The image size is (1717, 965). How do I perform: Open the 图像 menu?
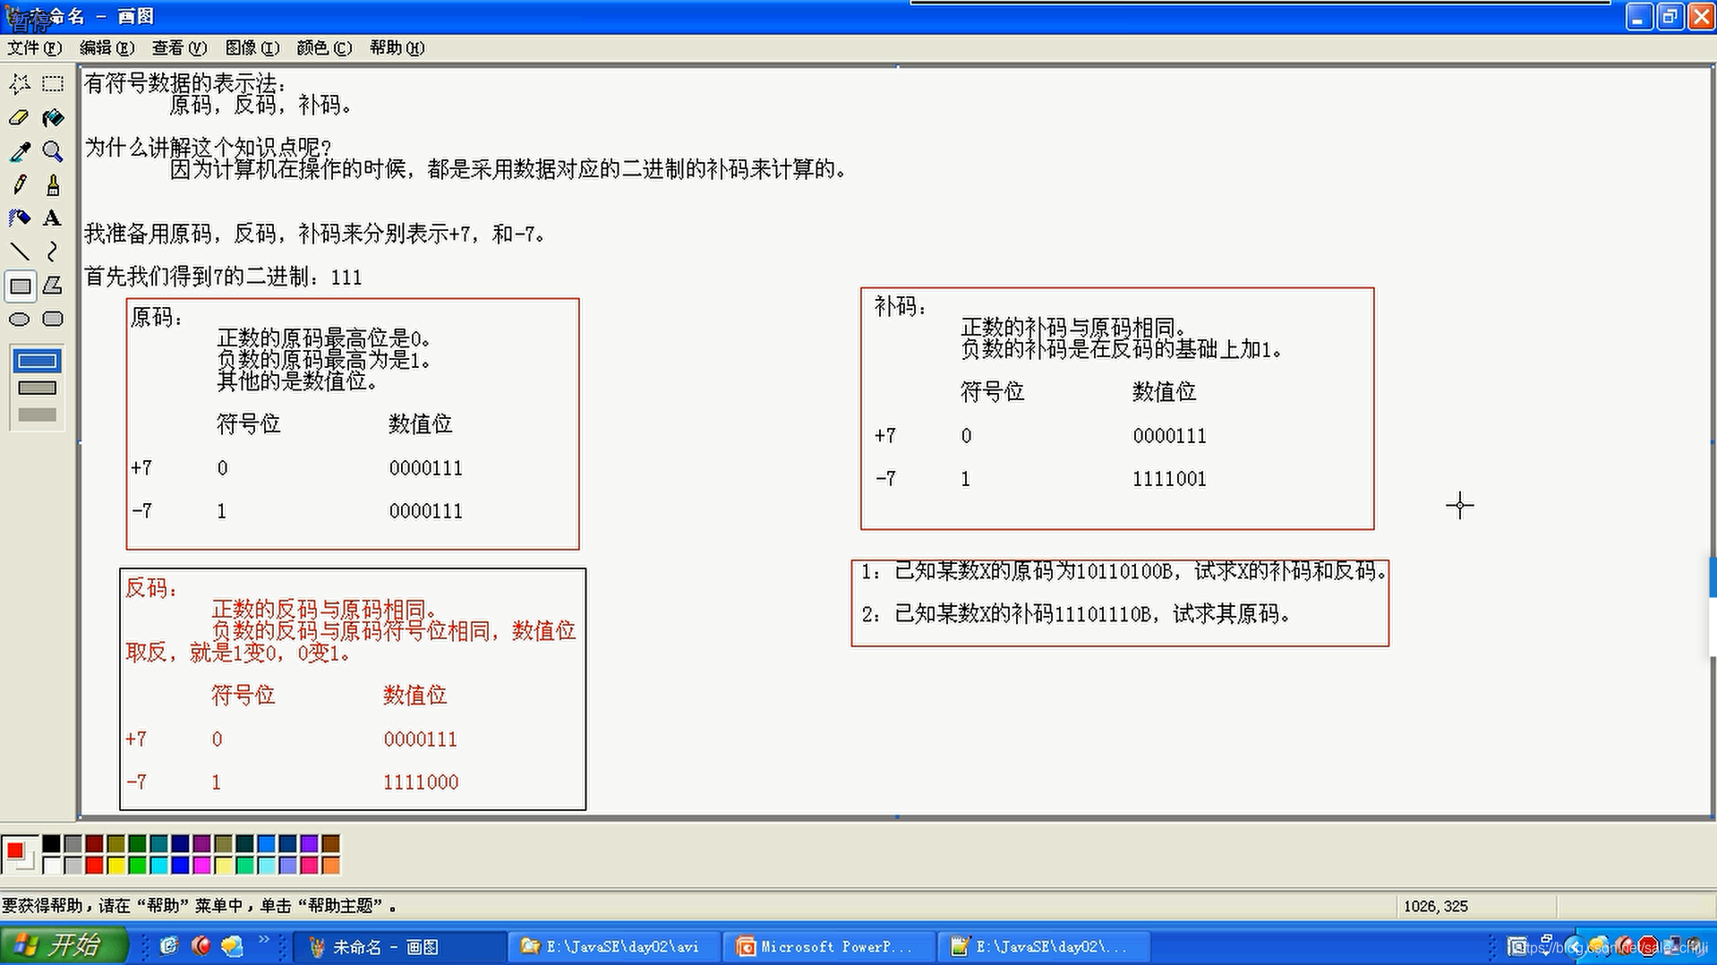(x=252, y=47)
